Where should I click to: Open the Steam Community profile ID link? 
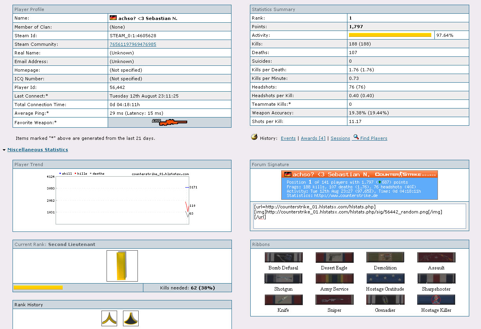point(133,44)
